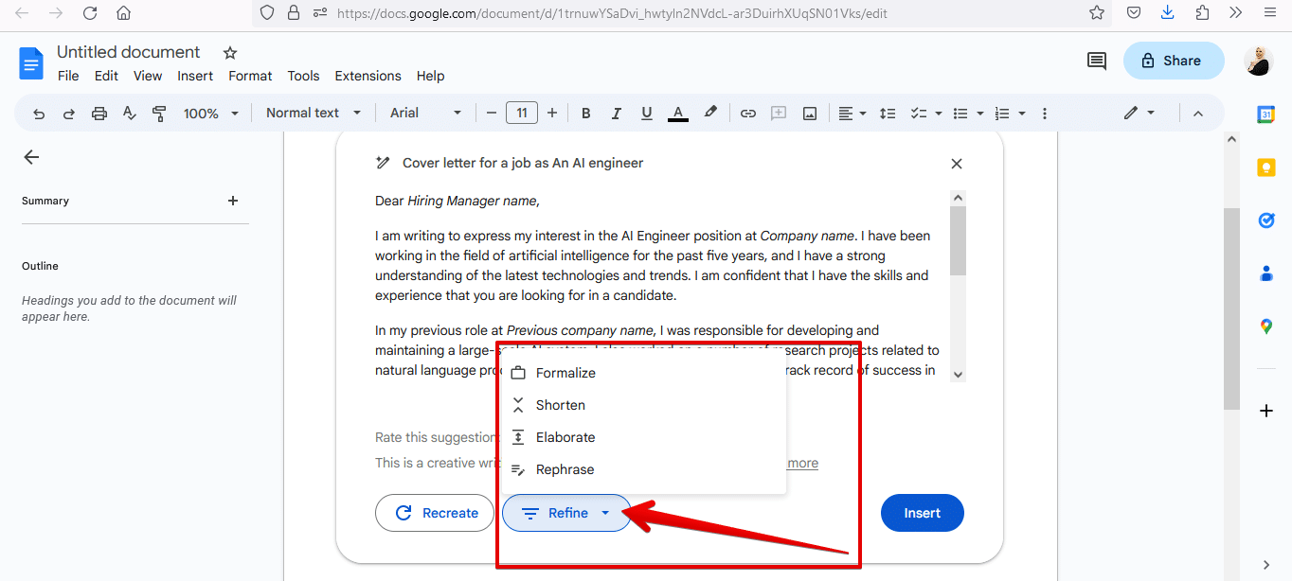Print the document with the printer icon
The image size is (1292, 581).
coord(99,114)
